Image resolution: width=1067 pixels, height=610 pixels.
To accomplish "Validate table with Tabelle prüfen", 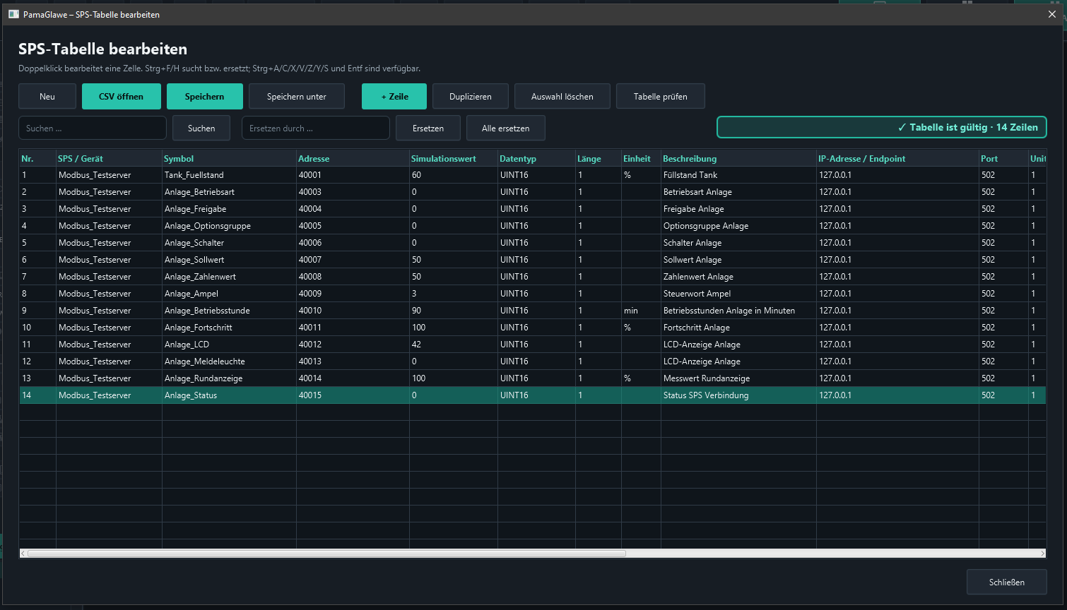I will tap(661, 97).
